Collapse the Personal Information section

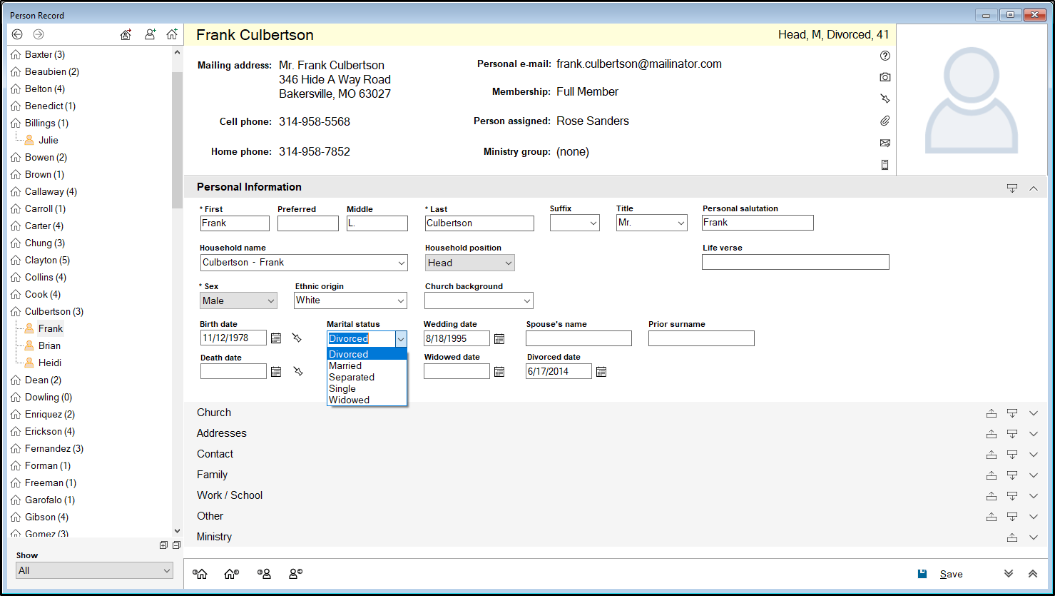(x=1034, y=188)
